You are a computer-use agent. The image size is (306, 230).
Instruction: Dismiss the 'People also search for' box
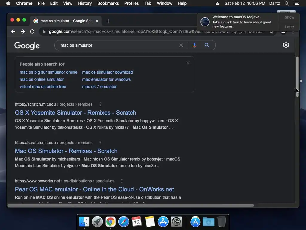(x=188, y=63)
